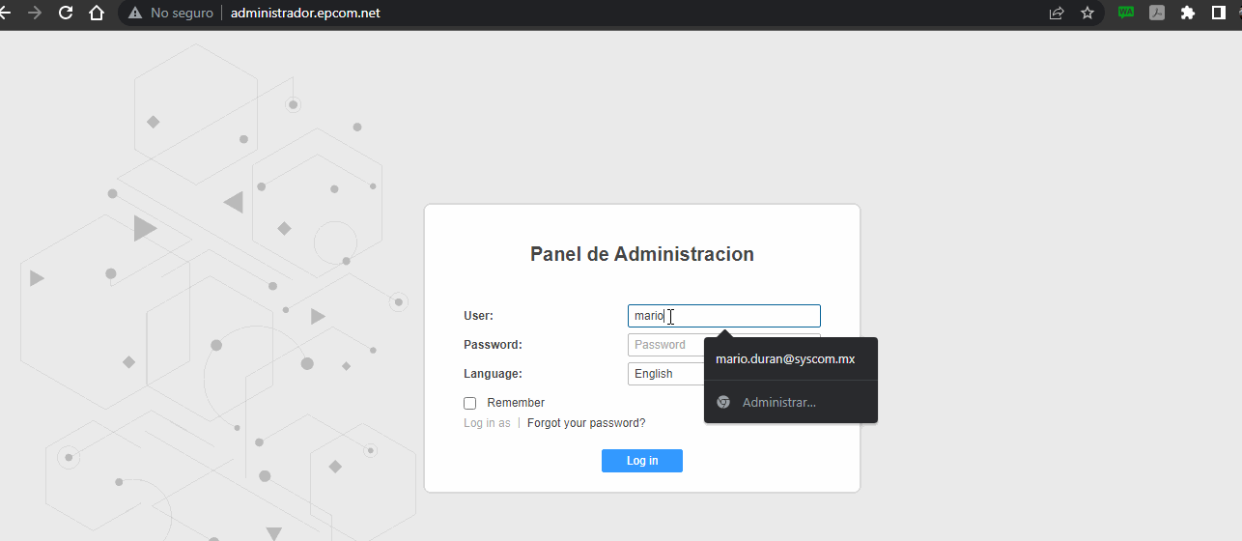1242x541 pixels.
Task: Open the green WA extension
Action: click(1126, 13)
